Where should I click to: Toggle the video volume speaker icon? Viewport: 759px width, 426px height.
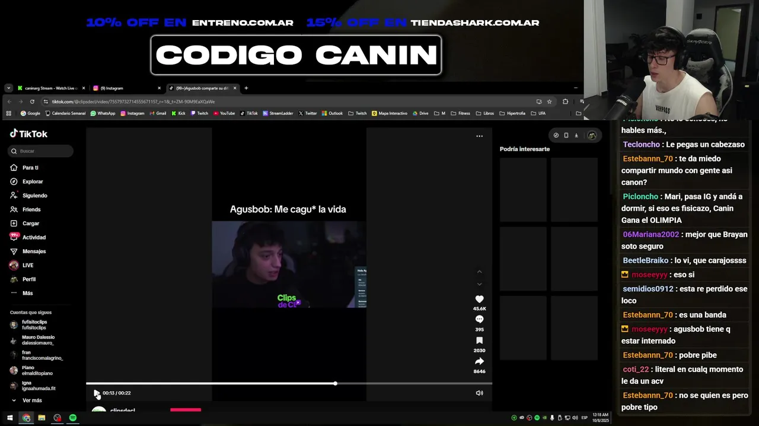click(479, 393)
